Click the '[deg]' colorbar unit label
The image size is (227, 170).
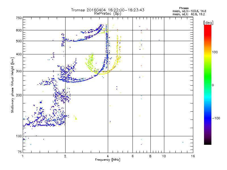208,23
